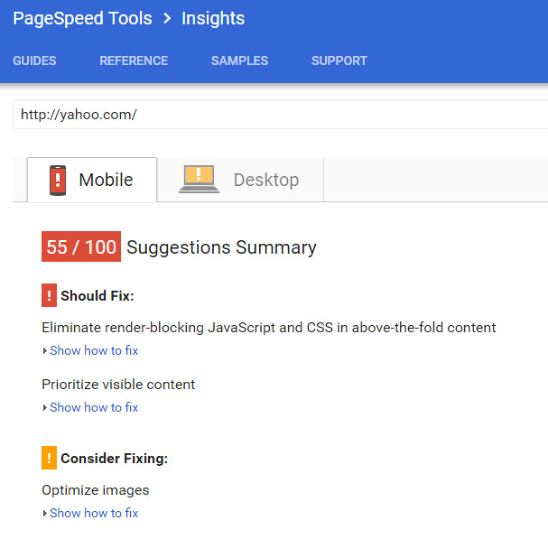Expand the fix arrow under render-blocking JavaScript
This screenshot has width=548, height=539.
[x=45, y=350]
